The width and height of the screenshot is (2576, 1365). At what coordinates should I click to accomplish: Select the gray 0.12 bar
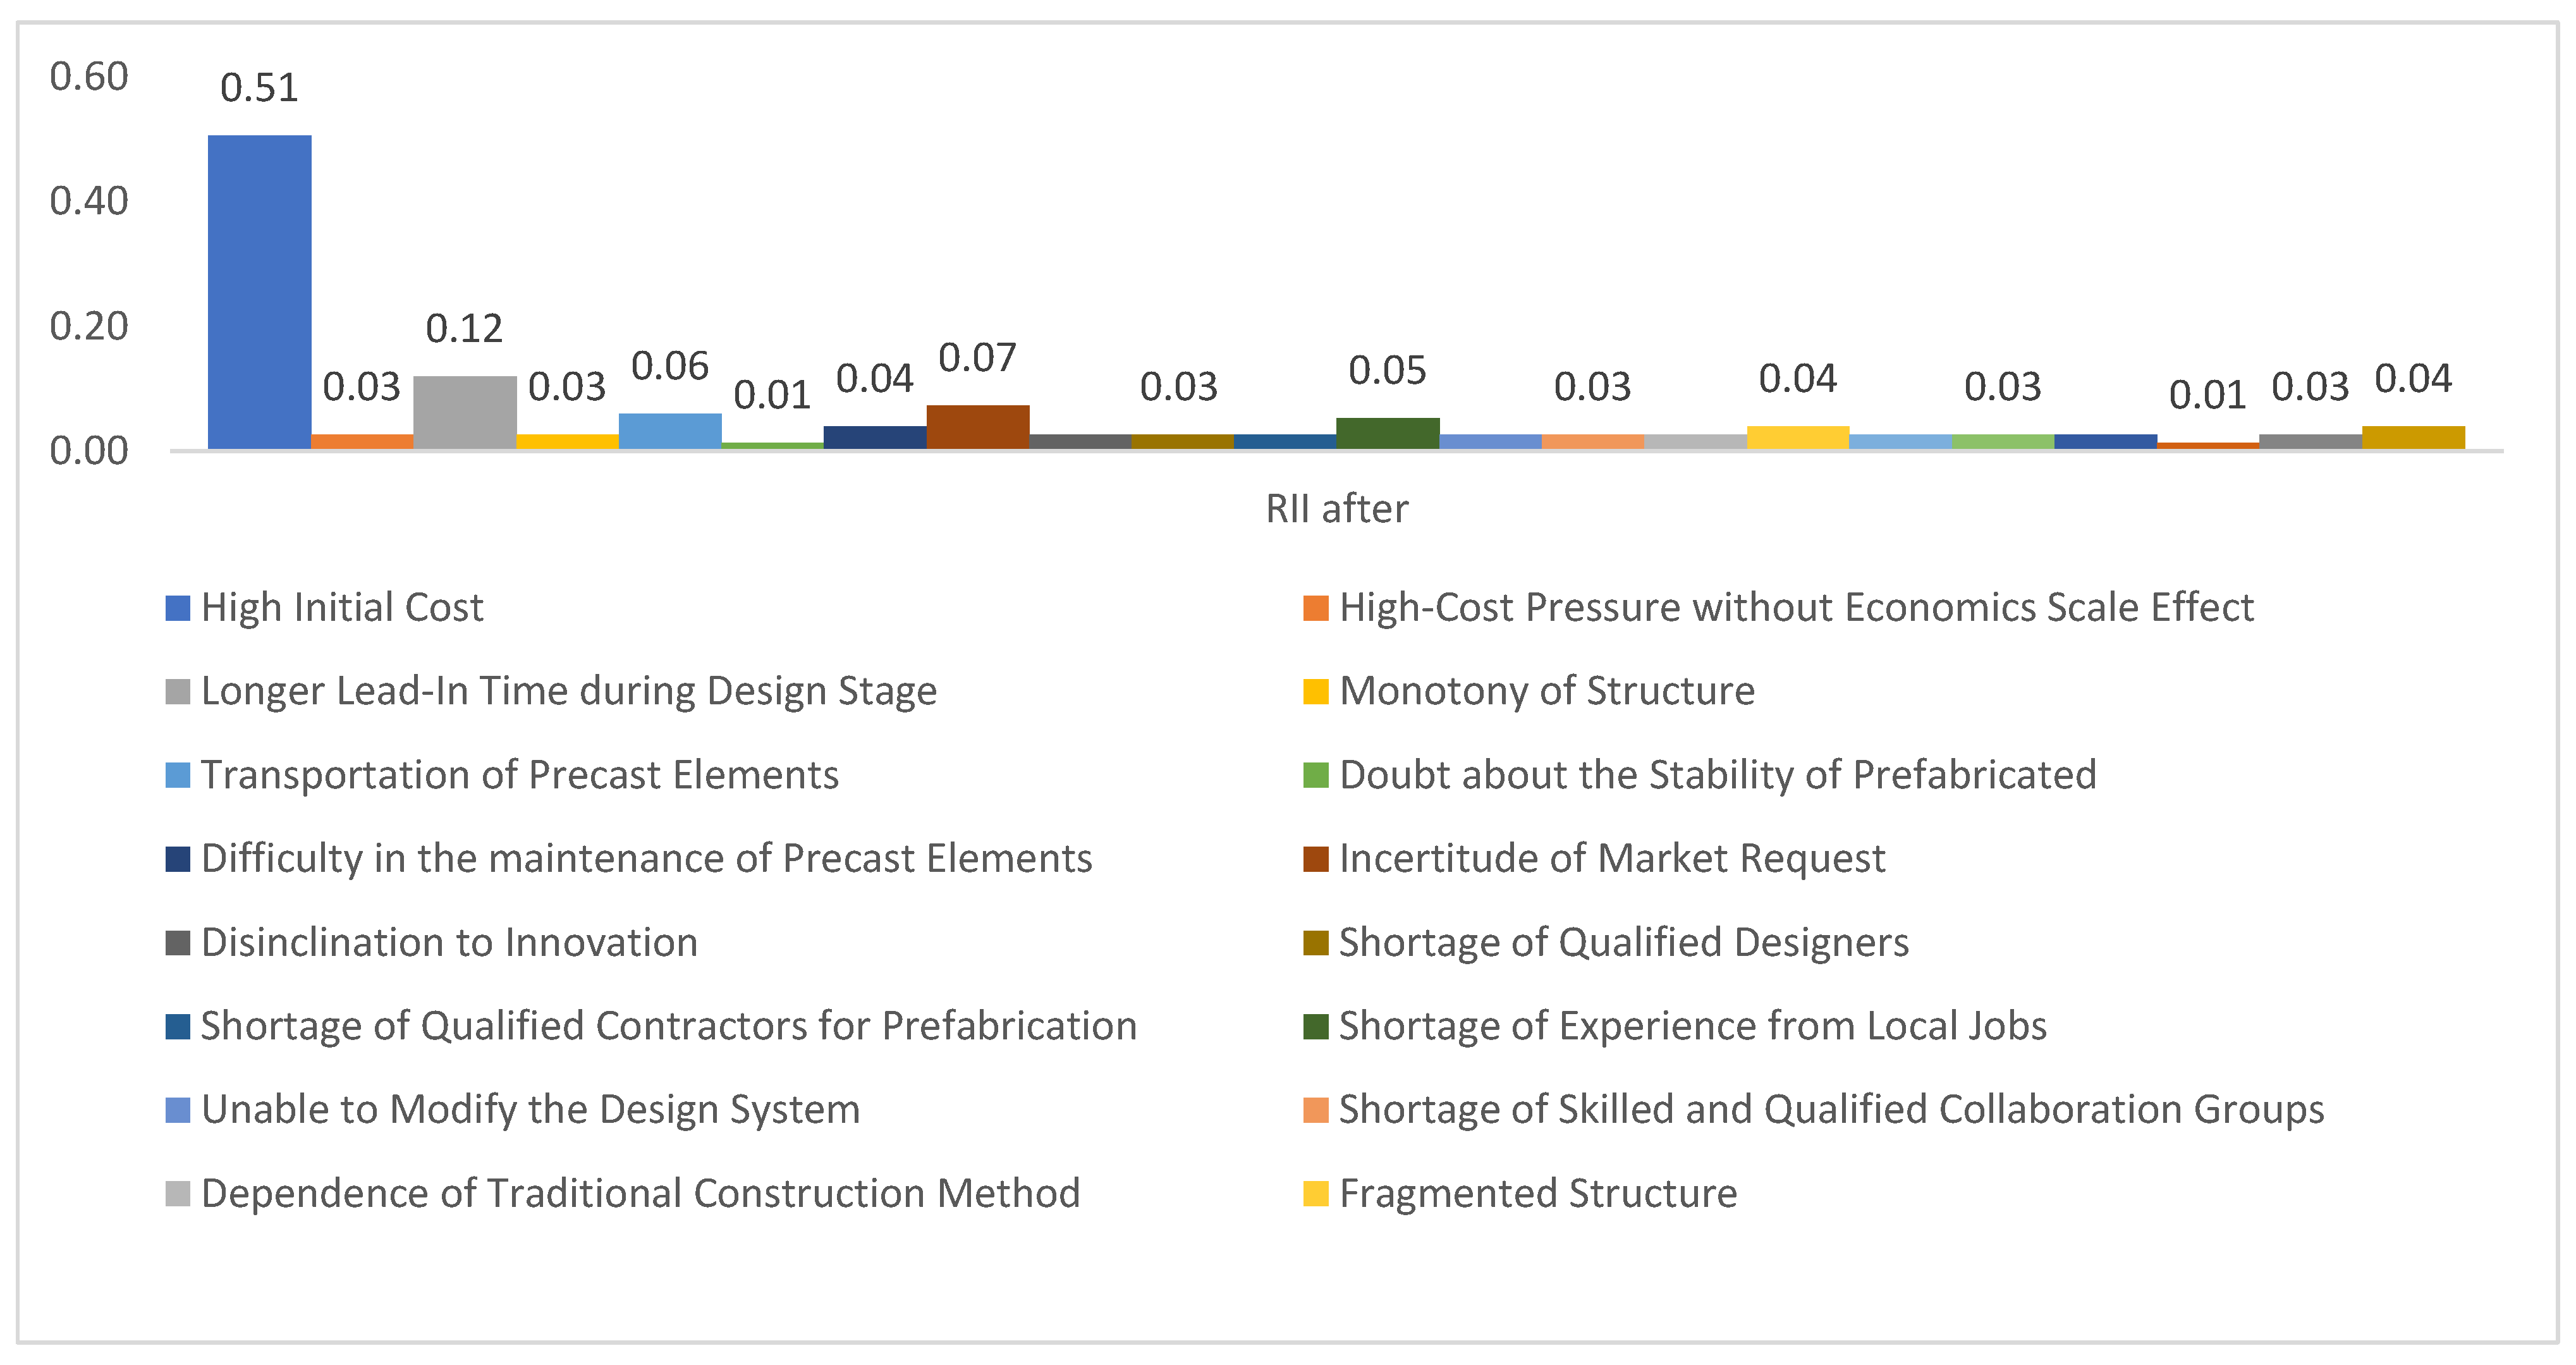tap(464, 412)
